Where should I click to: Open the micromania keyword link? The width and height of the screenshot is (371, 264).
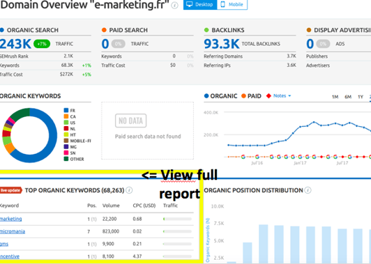pos(13,231)
